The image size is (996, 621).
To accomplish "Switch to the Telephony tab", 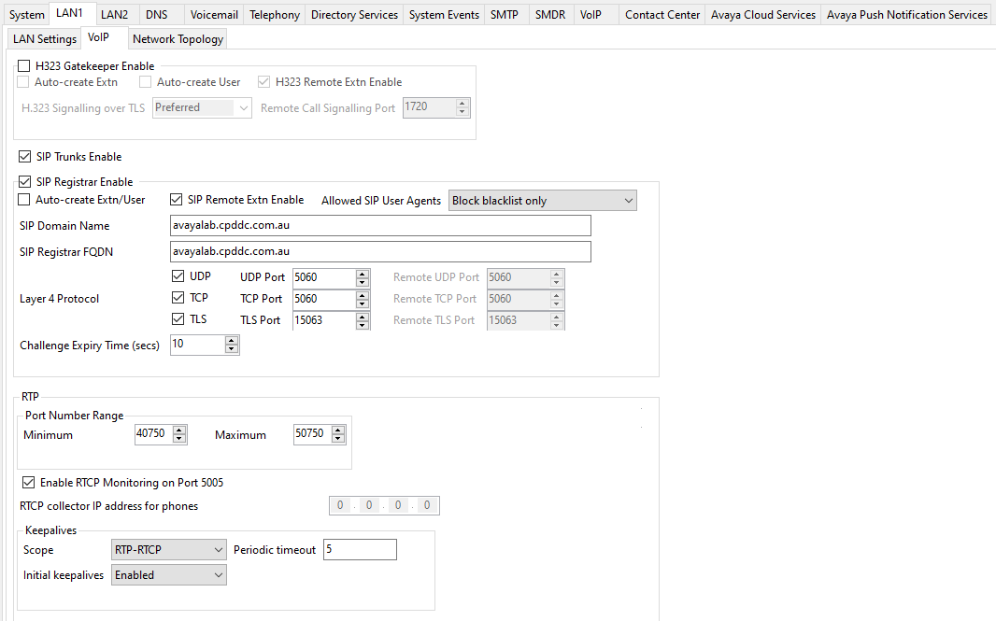I will [x=275, y=15].
